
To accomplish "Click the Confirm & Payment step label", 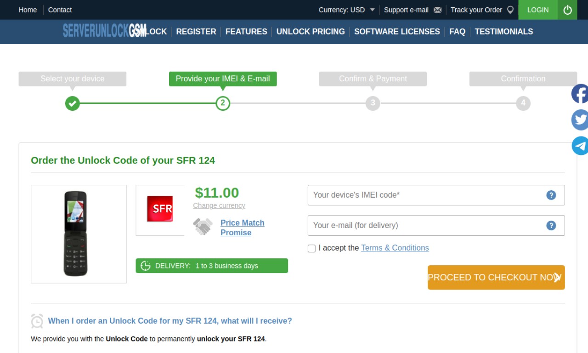I will [x=373, y=79].
